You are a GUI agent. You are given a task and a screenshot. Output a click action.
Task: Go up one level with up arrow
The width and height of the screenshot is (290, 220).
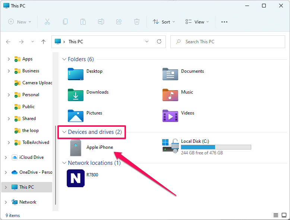43,42
